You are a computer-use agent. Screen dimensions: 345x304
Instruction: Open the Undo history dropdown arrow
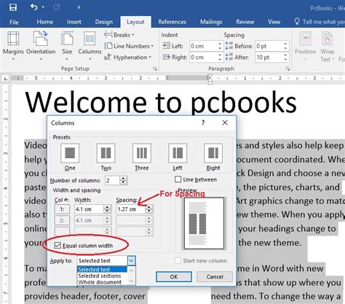(x=43, y=7)
